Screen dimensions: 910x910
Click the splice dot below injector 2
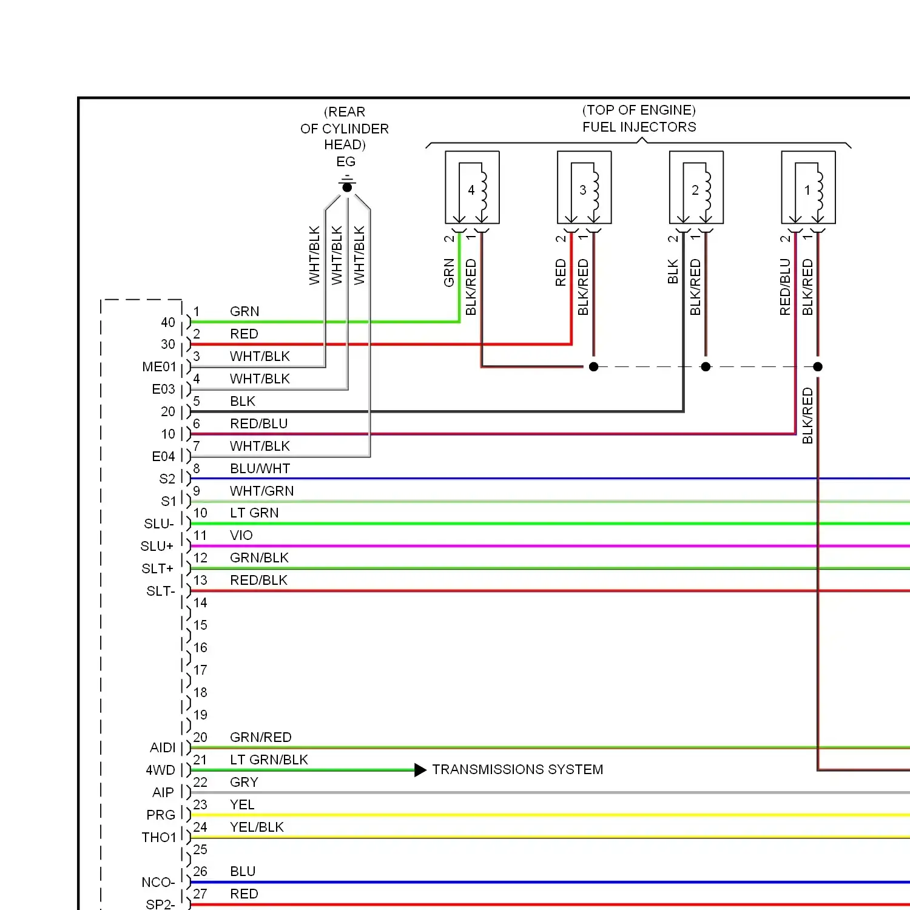pos(706,366)
